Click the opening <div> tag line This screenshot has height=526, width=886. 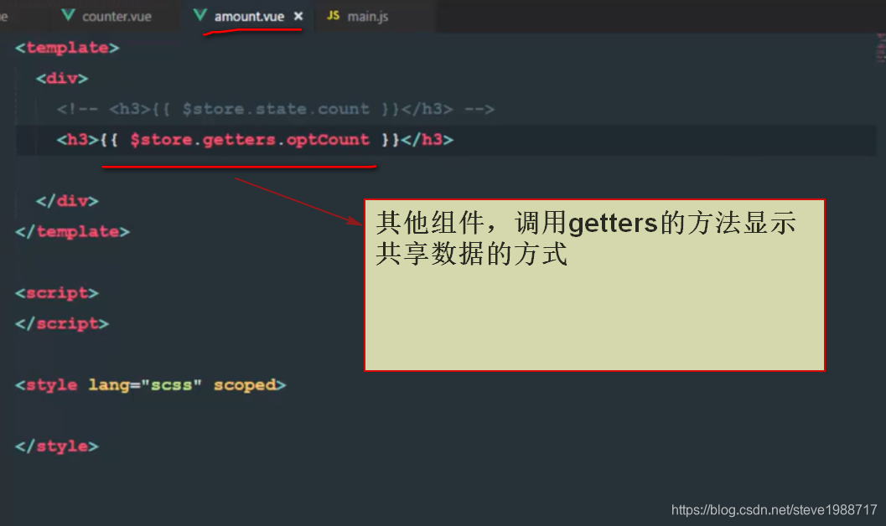(62, 78)
